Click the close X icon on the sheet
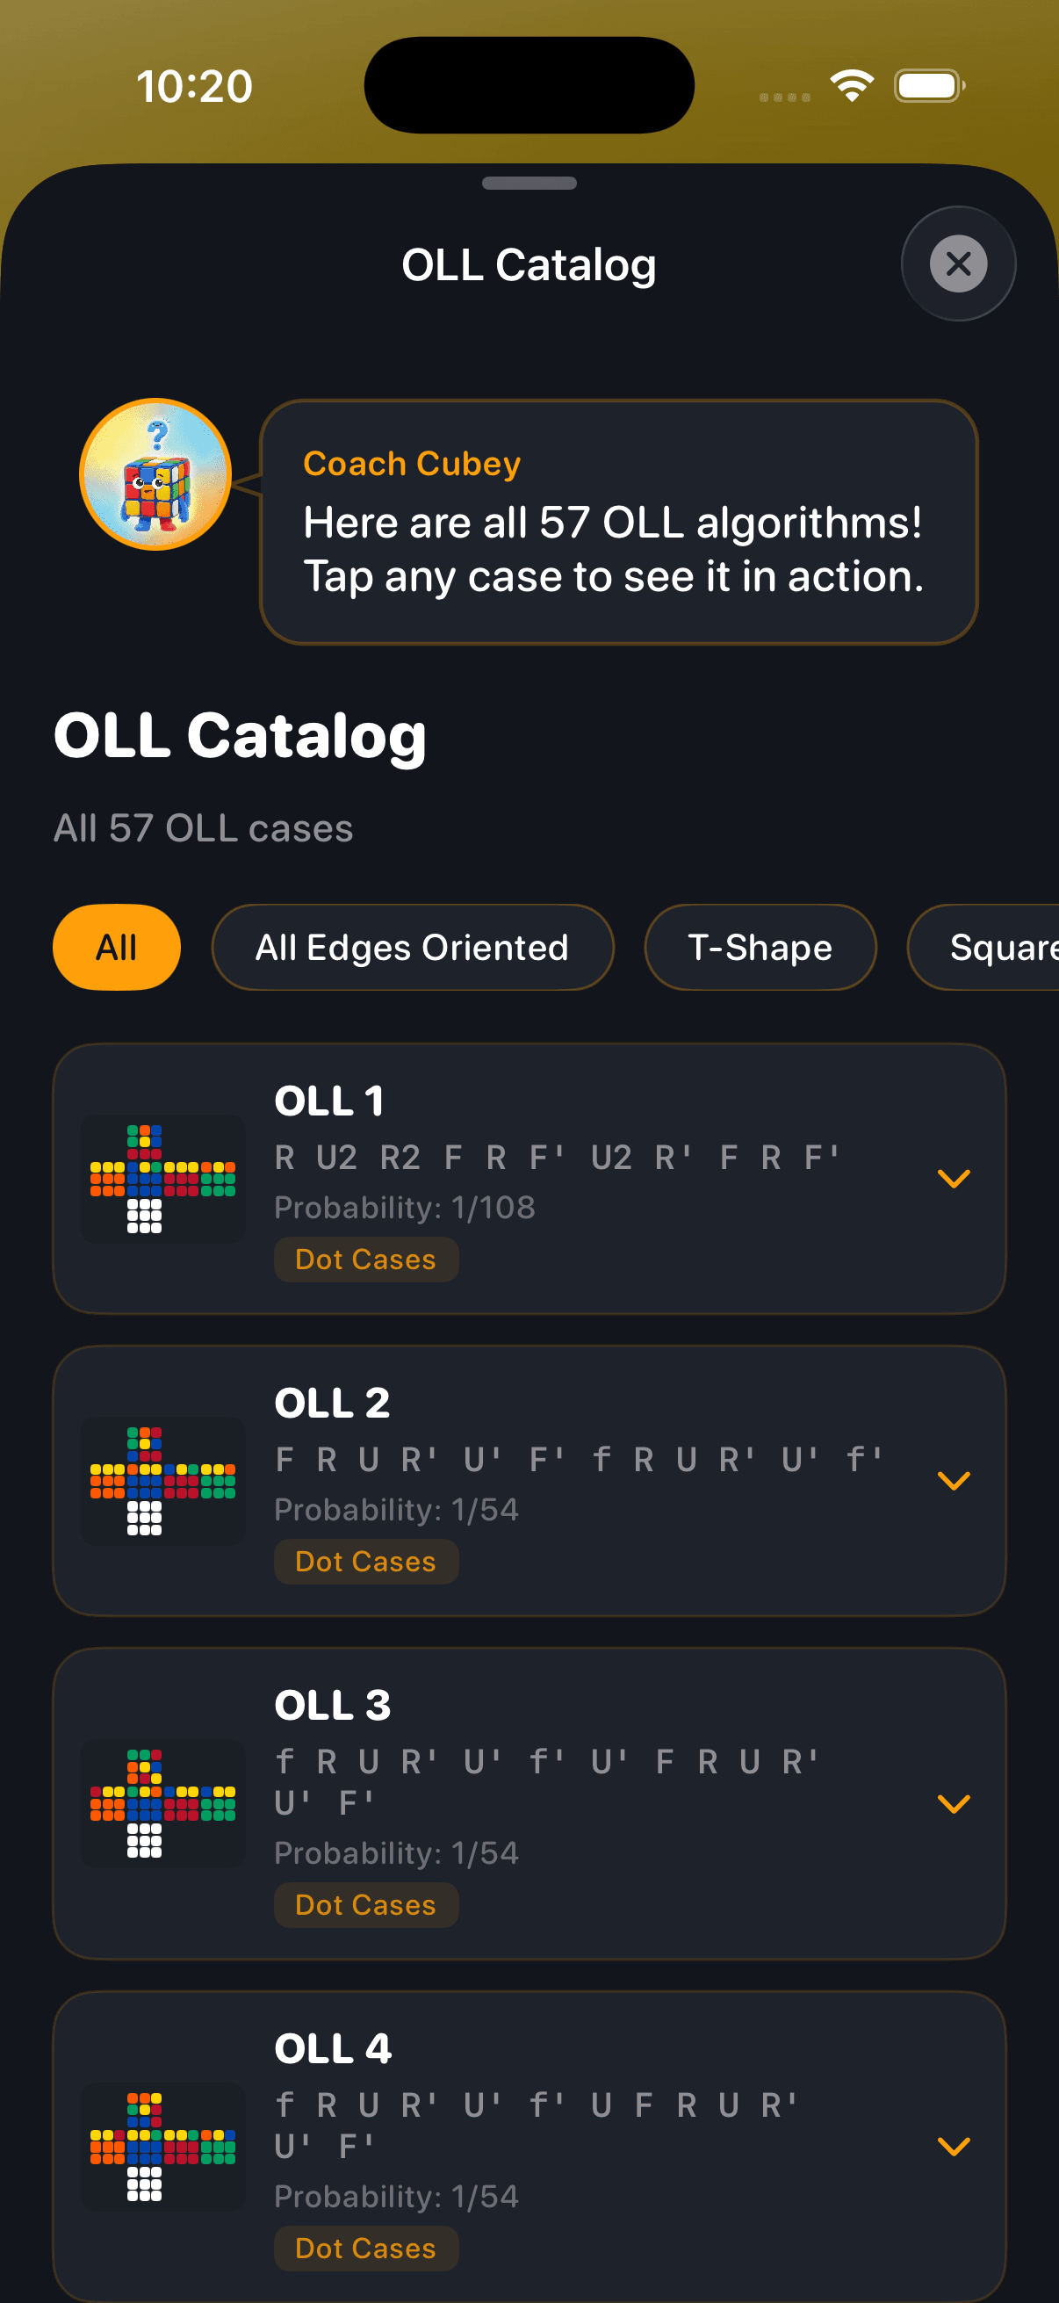 pyautogui.click(x=958, y=264)
